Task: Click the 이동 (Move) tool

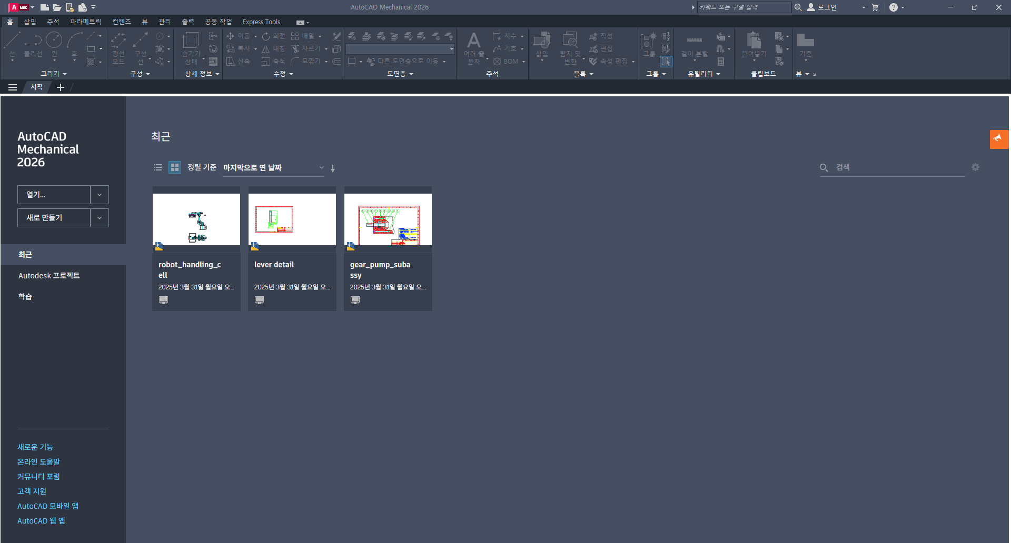Action: click(x=239, y=36)
